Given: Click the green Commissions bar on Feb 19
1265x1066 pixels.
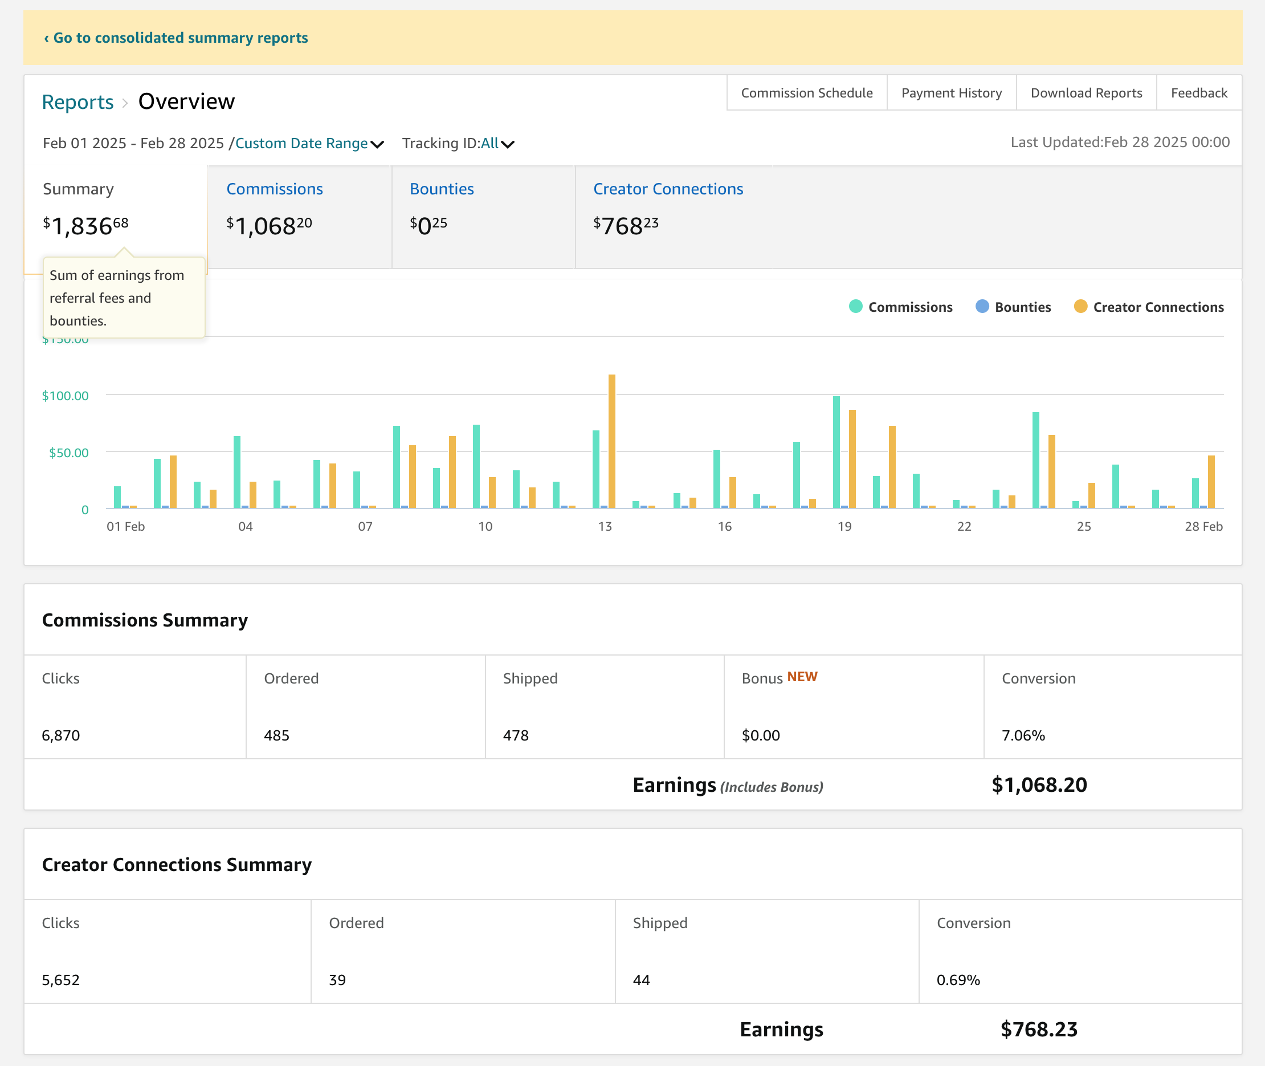Looking at the screenshot, I should (x=836, y=452).
